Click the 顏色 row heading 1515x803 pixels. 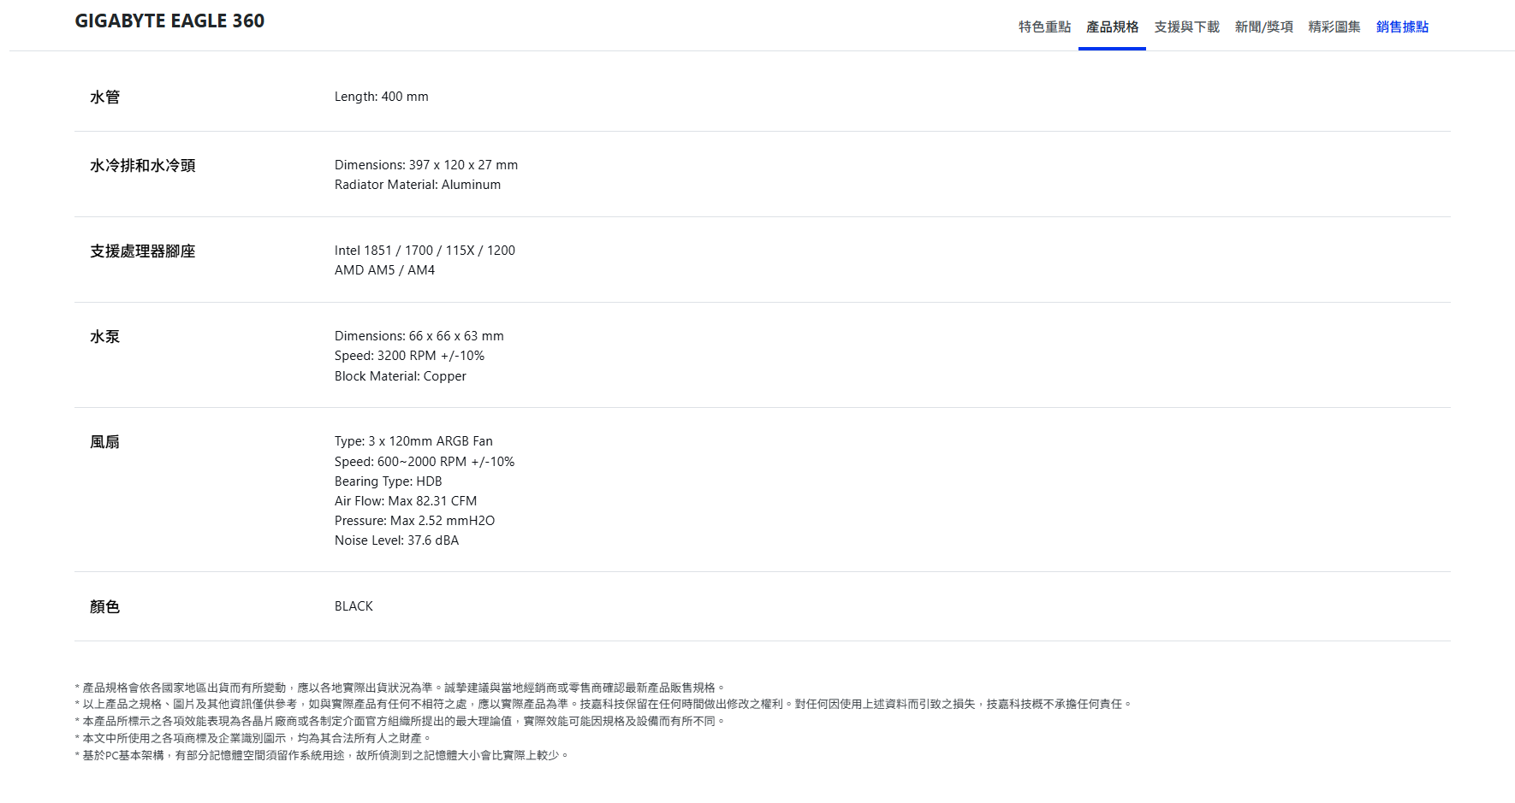(x=104, y=607)
